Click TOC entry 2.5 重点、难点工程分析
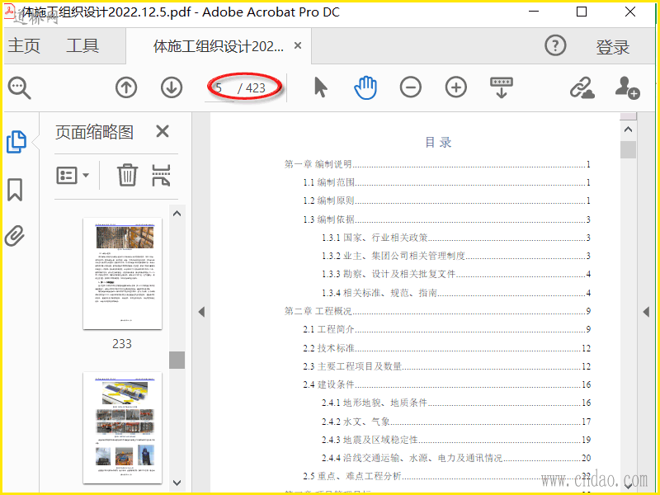Image resolution: width=660 pixels, height=495 pixels. tap(446, 476)
